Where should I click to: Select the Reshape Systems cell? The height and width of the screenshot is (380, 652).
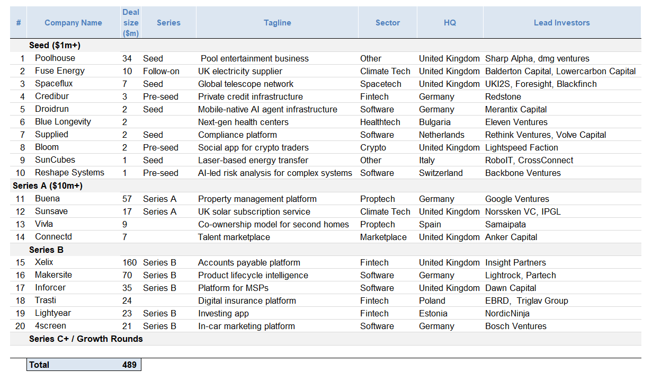click(x=69, y=173)
